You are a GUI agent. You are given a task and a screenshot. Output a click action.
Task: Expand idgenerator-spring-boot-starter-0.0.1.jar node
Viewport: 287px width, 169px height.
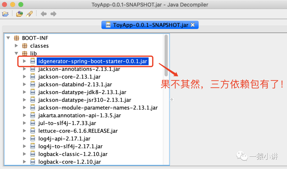[24, 61]
